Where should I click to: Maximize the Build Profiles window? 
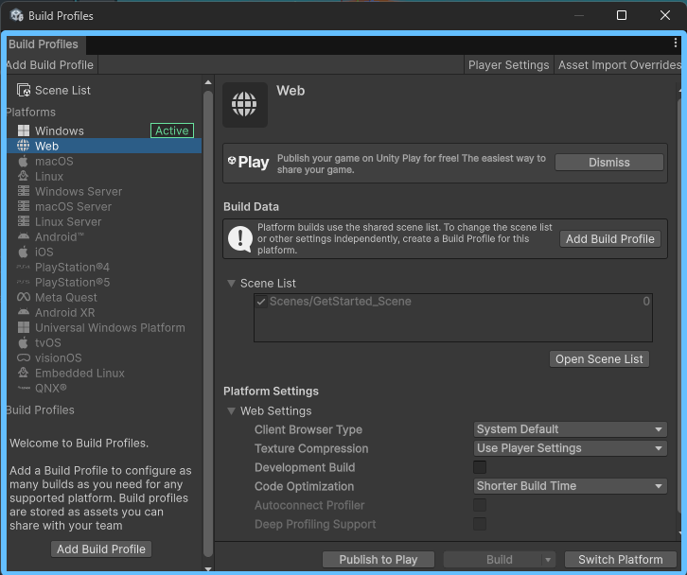tap(622, 15)
